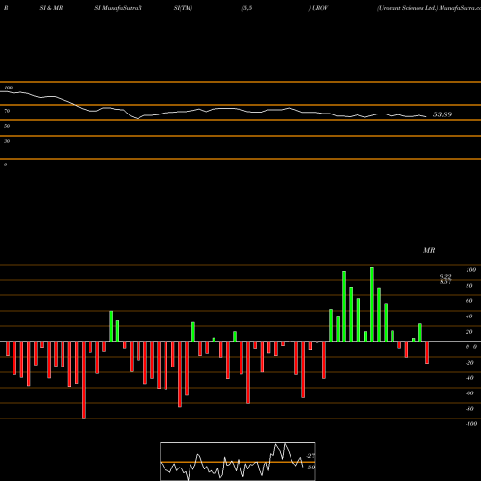Image resolution: width=481 pixels, height=481 pixels.
Task: Click the 'SI(TM)' header text
Action: tap(183, 8)
